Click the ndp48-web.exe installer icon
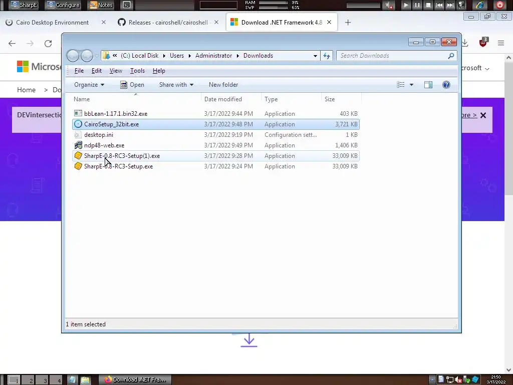This screenshot has width=513, height=385. coord(78,145)
